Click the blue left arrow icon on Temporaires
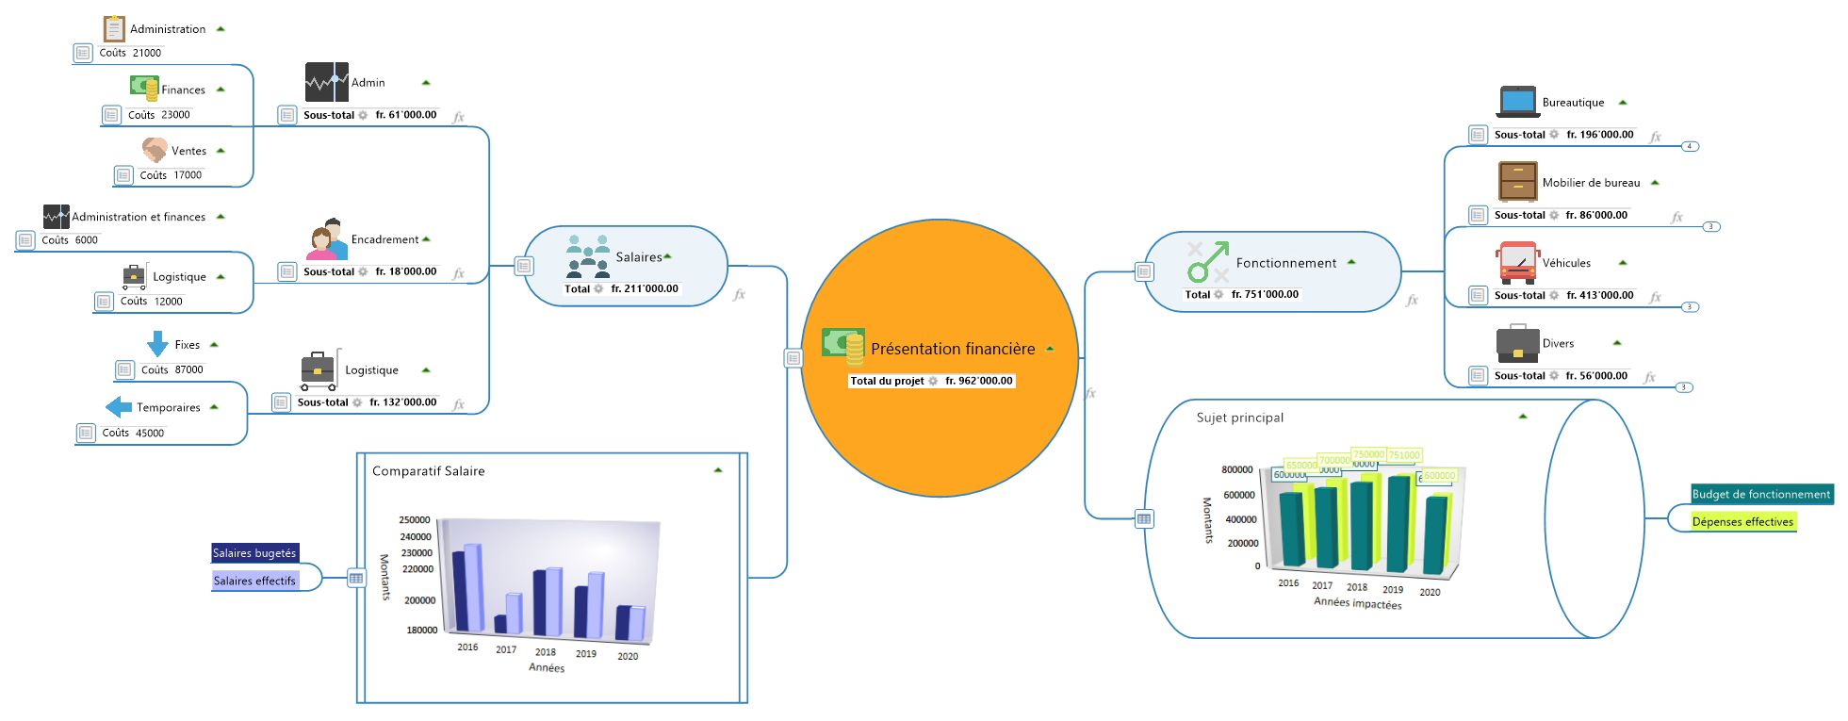 [119, 407]
